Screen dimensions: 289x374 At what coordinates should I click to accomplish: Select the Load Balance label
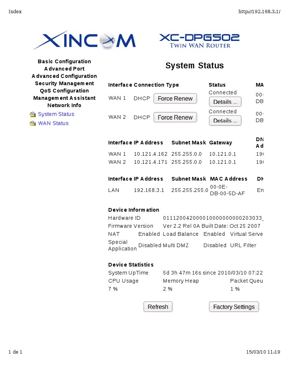[180, 234]
